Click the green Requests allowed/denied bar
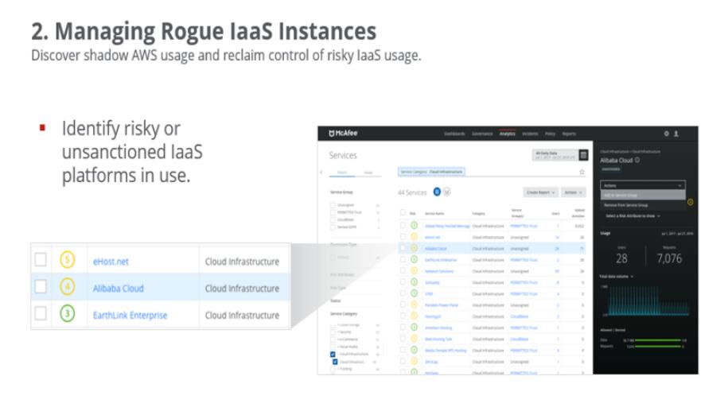The width and height of the screenshot is (728, 411). [658, 346]
